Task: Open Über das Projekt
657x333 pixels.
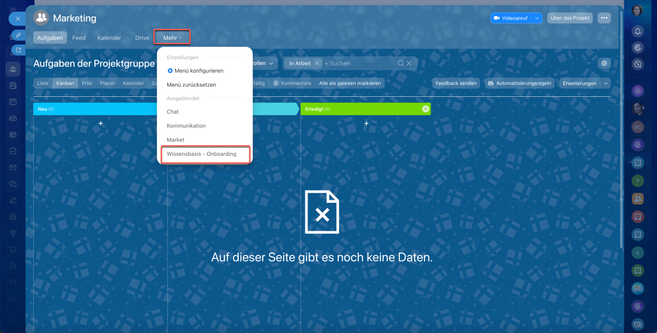Action: pos(570,18)
